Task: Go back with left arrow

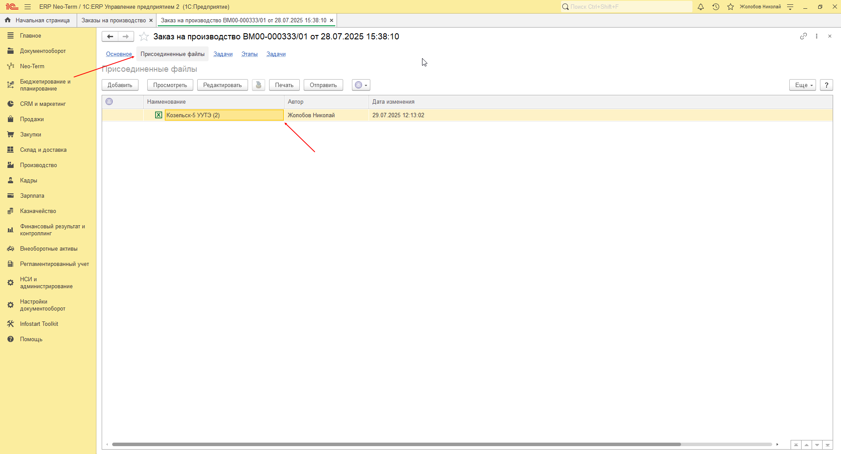Action: click(x=110, y=36)
